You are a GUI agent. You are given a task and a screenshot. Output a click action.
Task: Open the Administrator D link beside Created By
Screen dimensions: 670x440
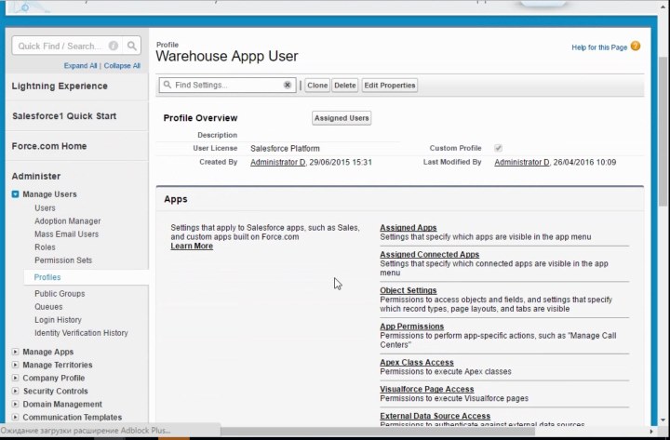(277, 163)
